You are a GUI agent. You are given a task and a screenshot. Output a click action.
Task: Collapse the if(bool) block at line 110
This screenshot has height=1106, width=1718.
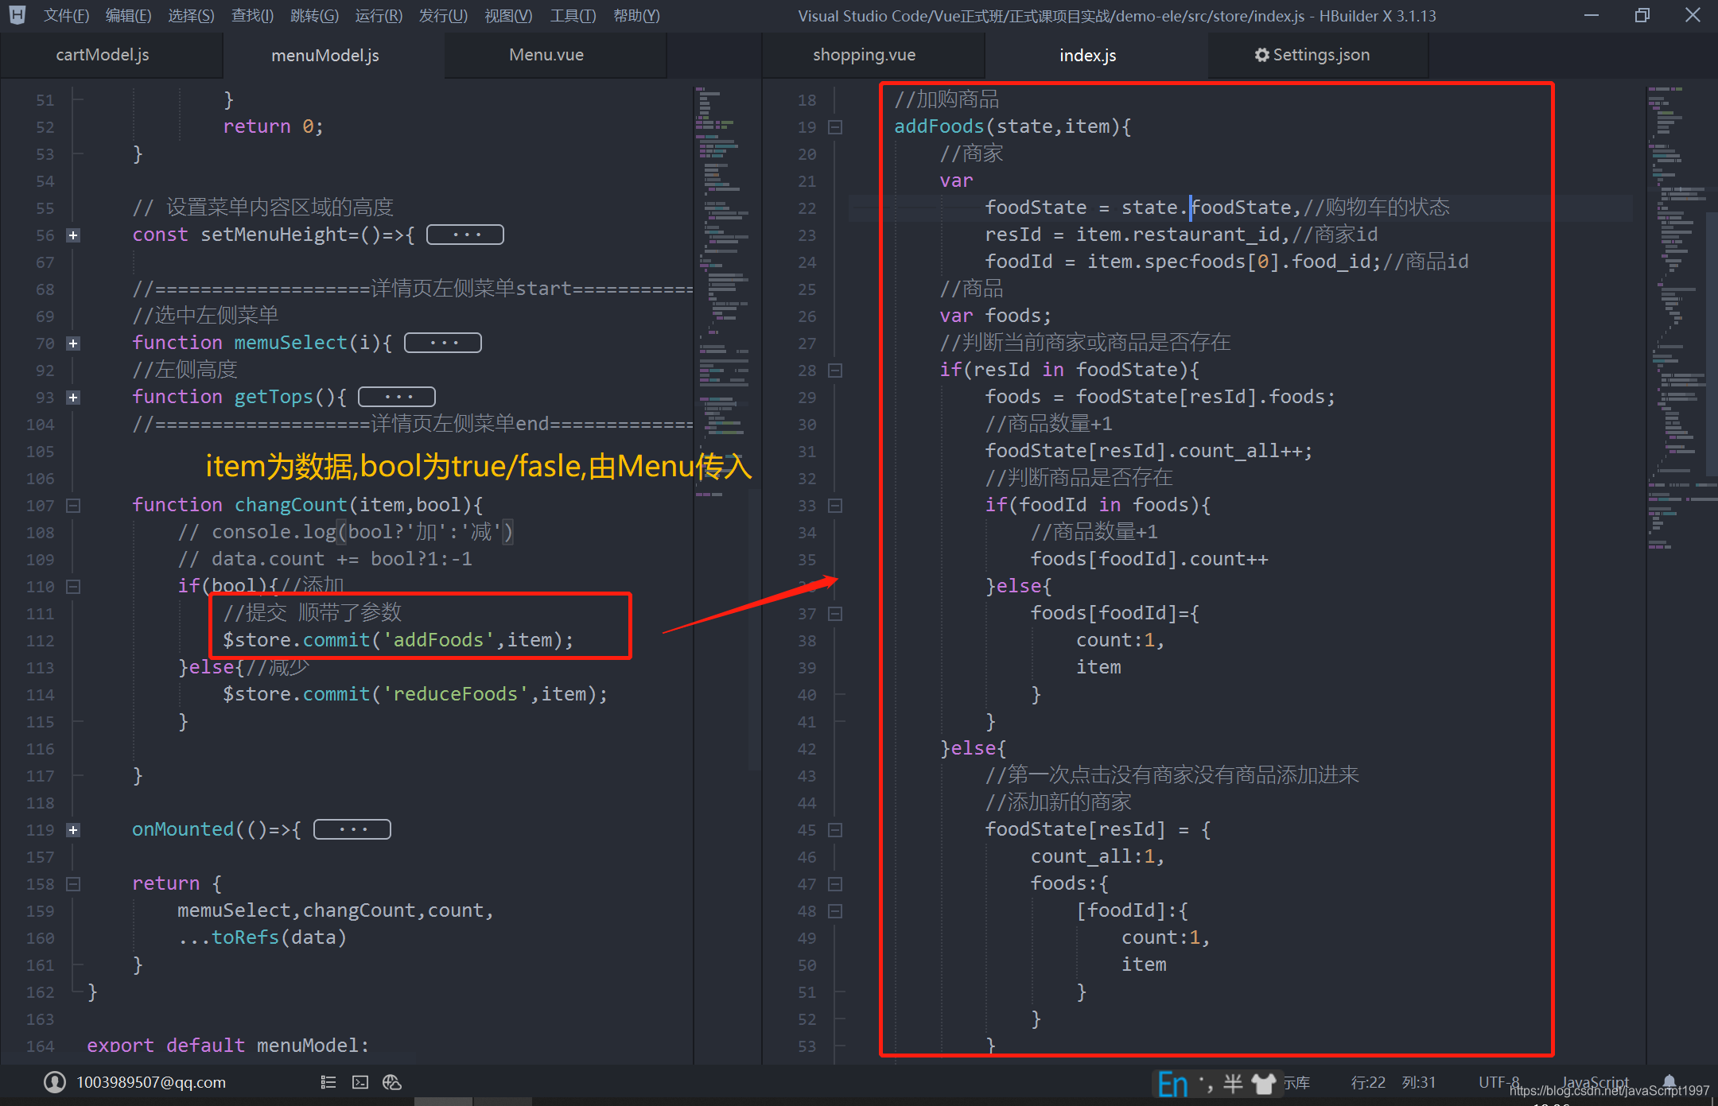click(73, 587)
